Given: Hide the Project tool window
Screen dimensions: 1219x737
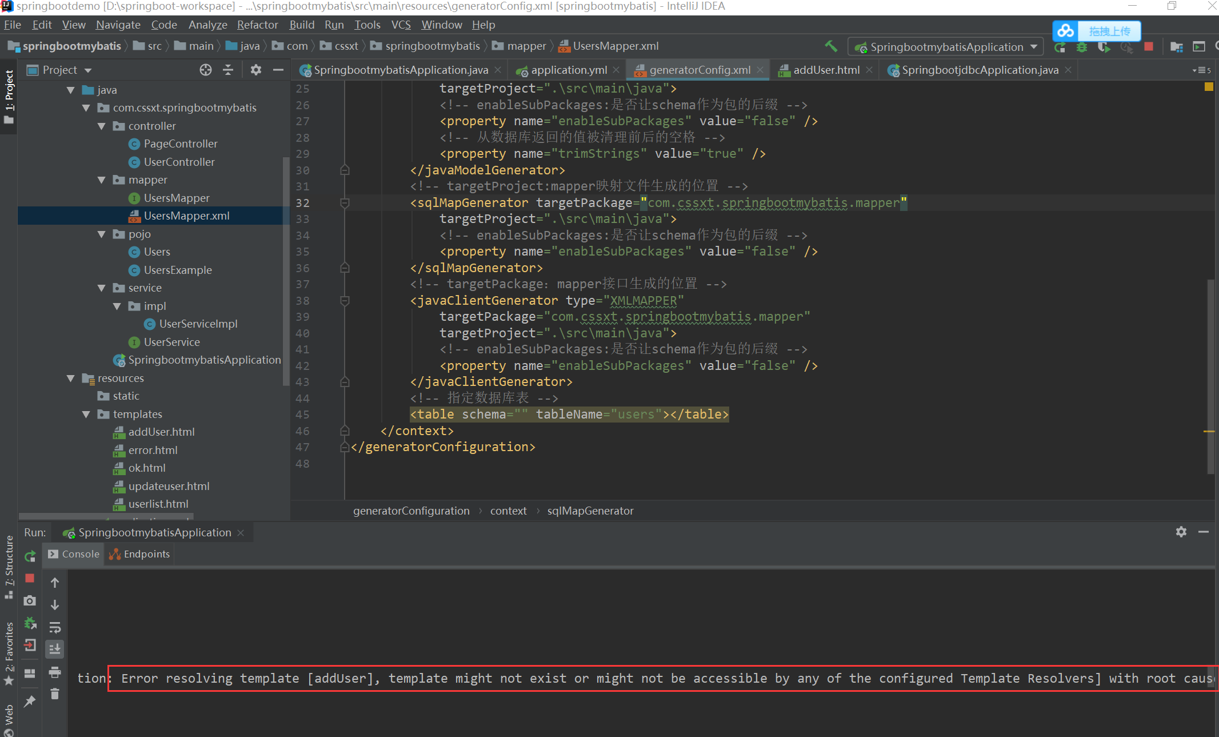Looking at the screenshot, I should click(278, 70).
